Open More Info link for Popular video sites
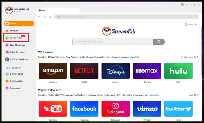 [155, 95]
